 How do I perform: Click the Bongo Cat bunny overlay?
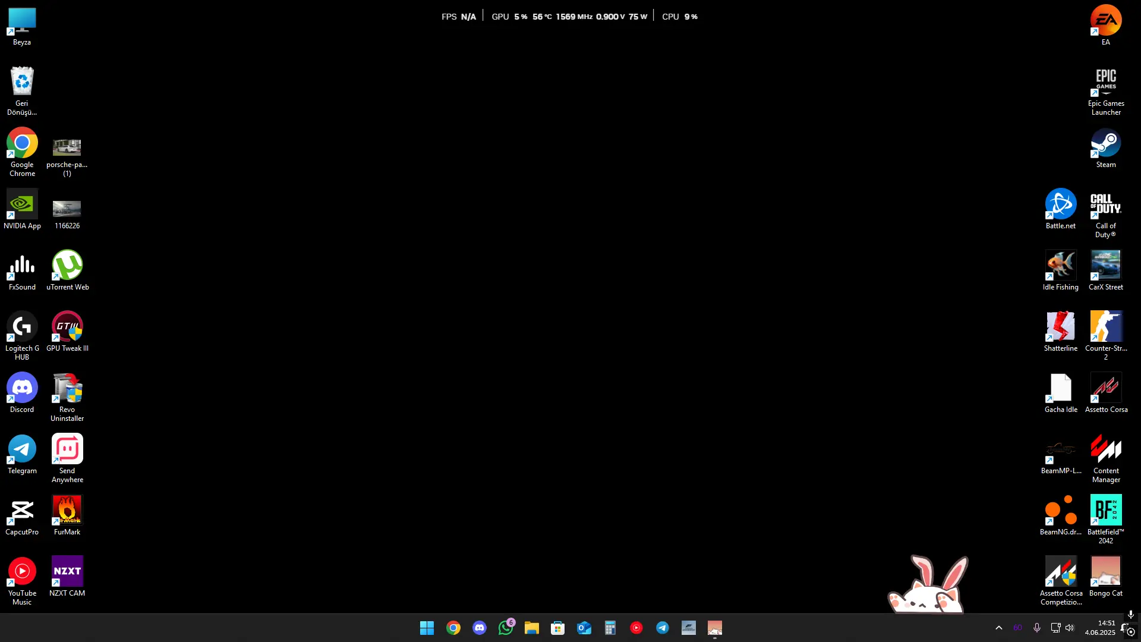(x=928, y=585)
